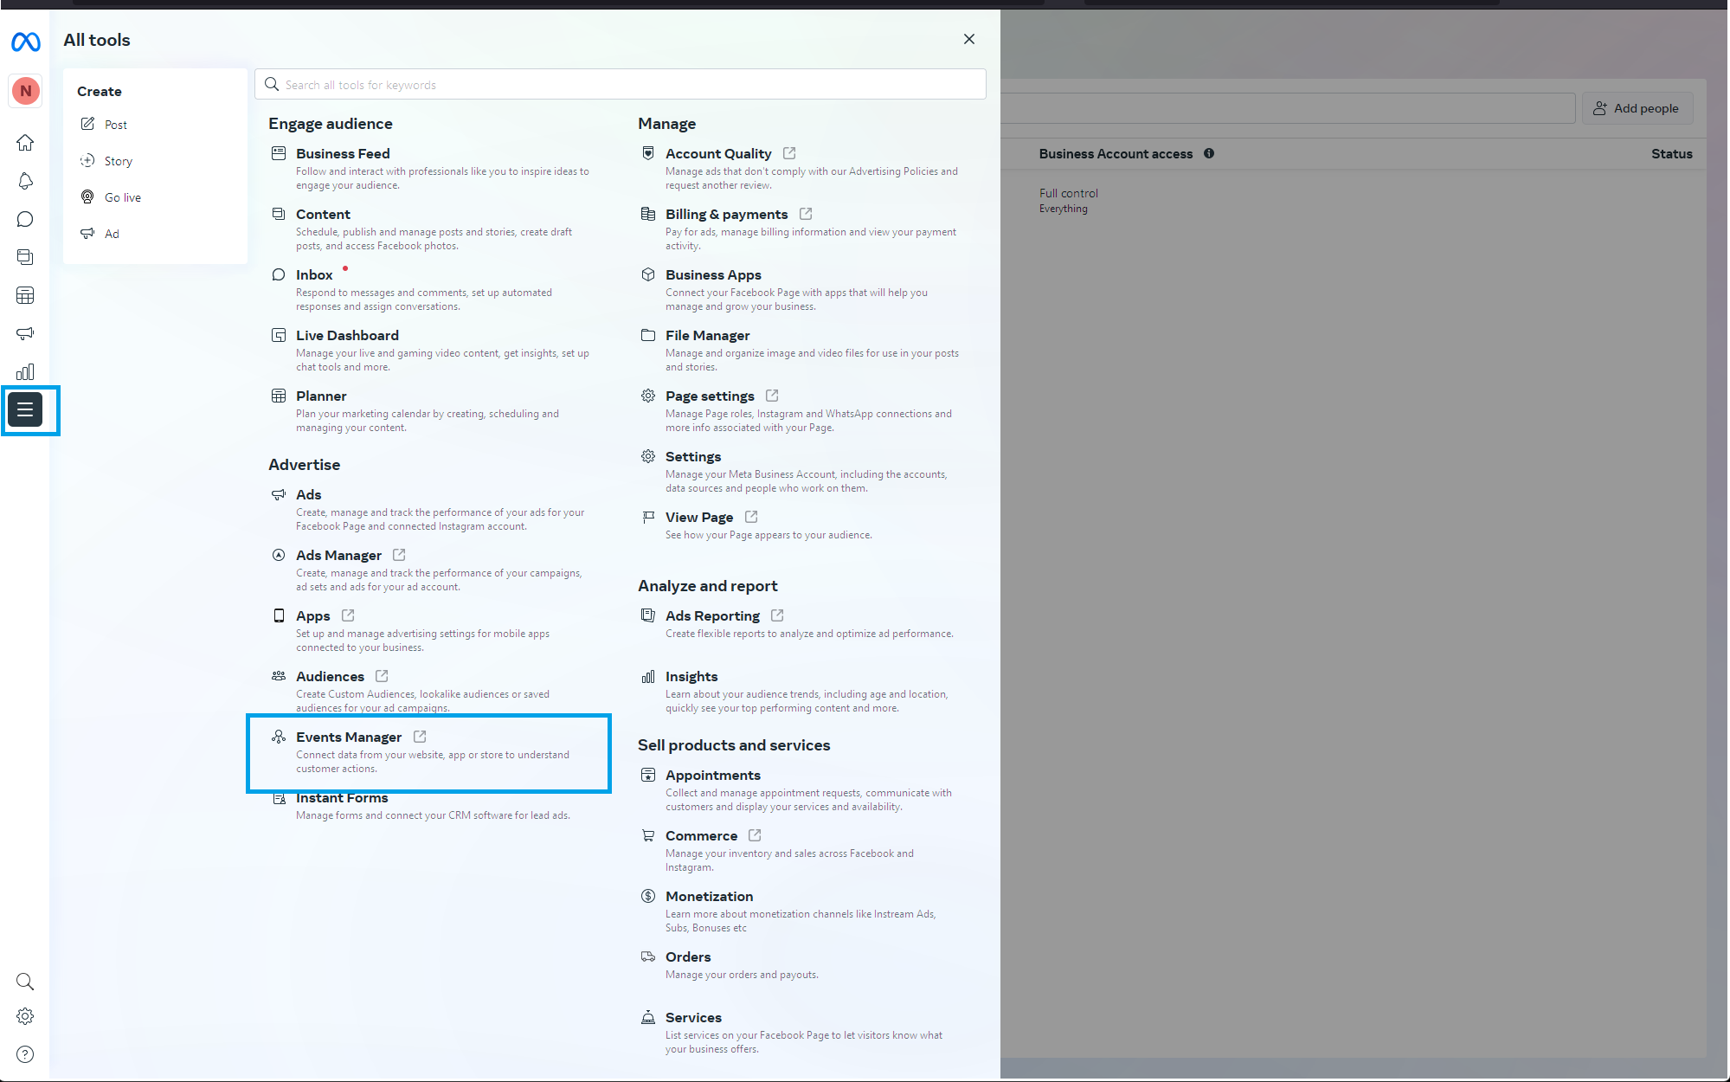Screen dimensions: 1730x1082
Task: Open the Planner grid icon in sidebar
Action: [25, 295]
